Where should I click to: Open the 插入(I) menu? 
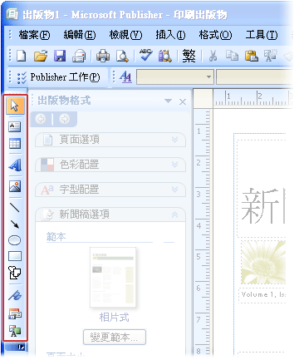(x=170, y=35)
